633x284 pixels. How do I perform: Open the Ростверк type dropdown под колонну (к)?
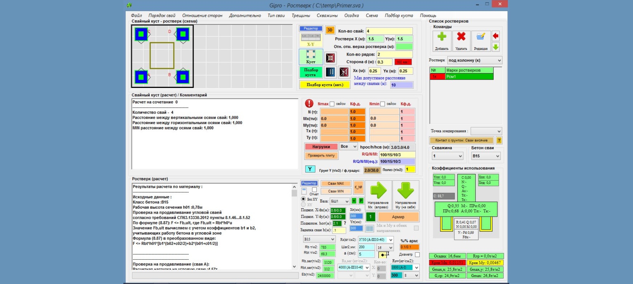[474, 60]
